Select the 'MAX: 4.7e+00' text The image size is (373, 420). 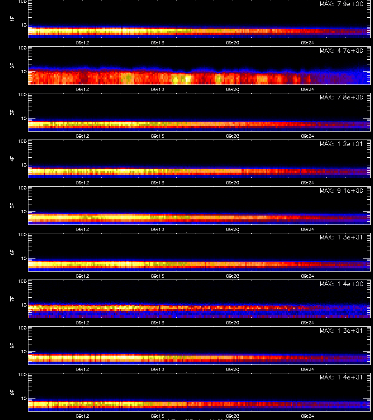coord(342,50)
